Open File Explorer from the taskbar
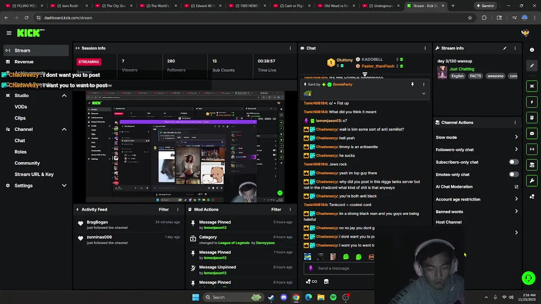This screenshot has height=304, width=541. coord(321,297)
